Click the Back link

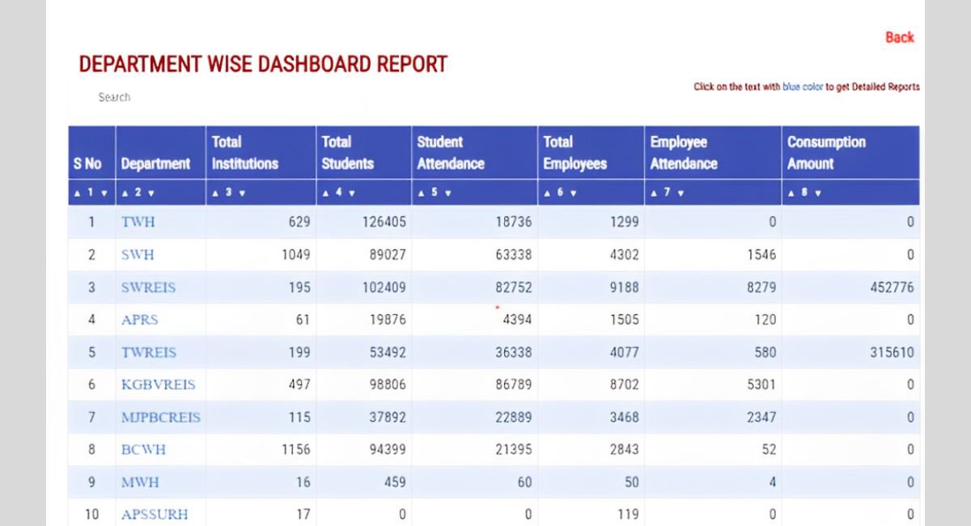click(x=899, y=37)
